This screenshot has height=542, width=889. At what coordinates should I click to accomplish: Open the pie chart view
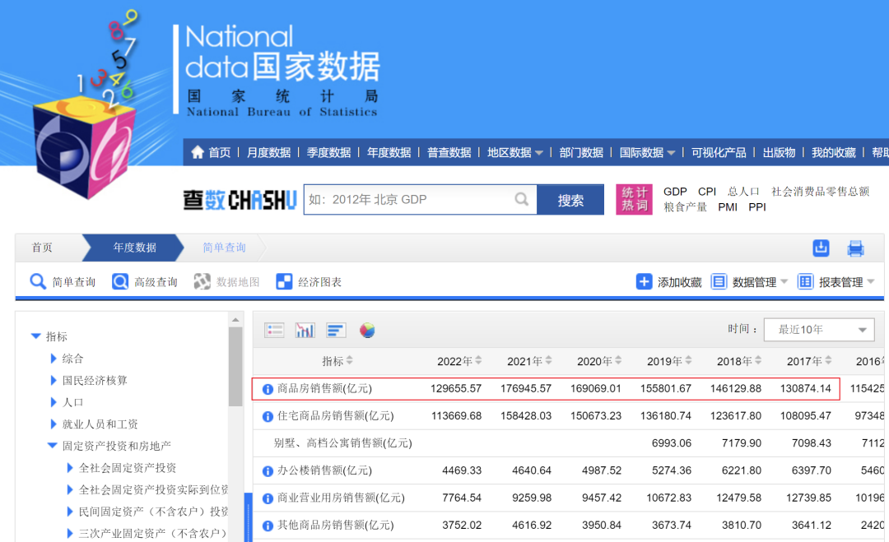pos(366,329)
